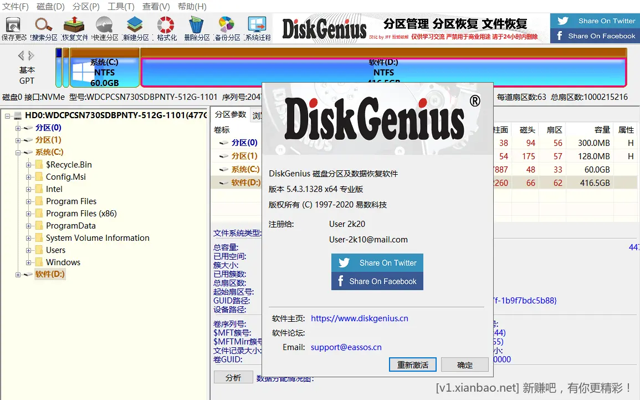
Task: Go to previous disk with left arrow
Action: 21,55
